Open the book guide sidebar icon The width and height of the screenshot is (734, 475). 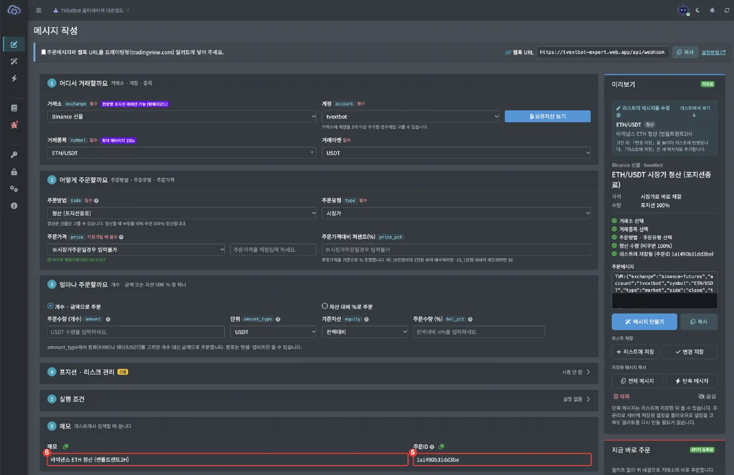14,108
